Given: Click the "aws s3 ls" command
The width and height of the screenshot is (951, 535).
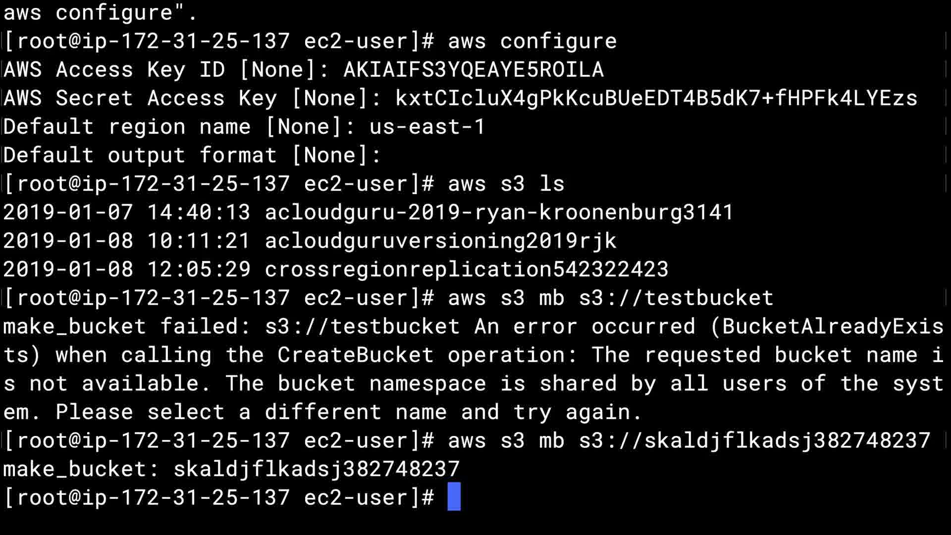Looking at the screenshot, I should [506, 184].
